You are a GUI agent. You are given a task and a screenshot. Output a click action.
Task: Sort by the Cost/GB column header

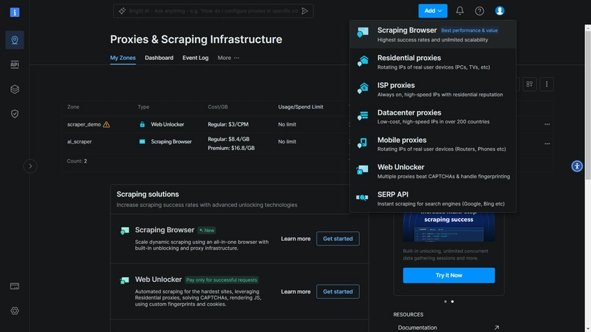(218, 107)
